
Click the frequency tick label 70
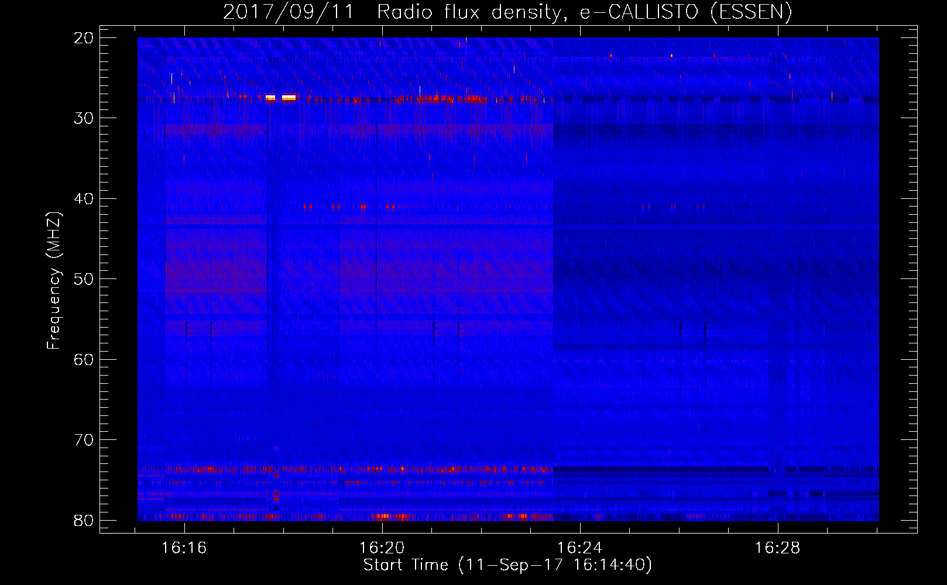pyautogui.click(x=84, y=440)
